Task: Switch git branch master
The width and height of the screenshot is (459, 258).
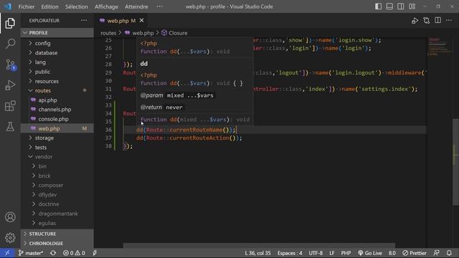Action: [x=31, y=253]
